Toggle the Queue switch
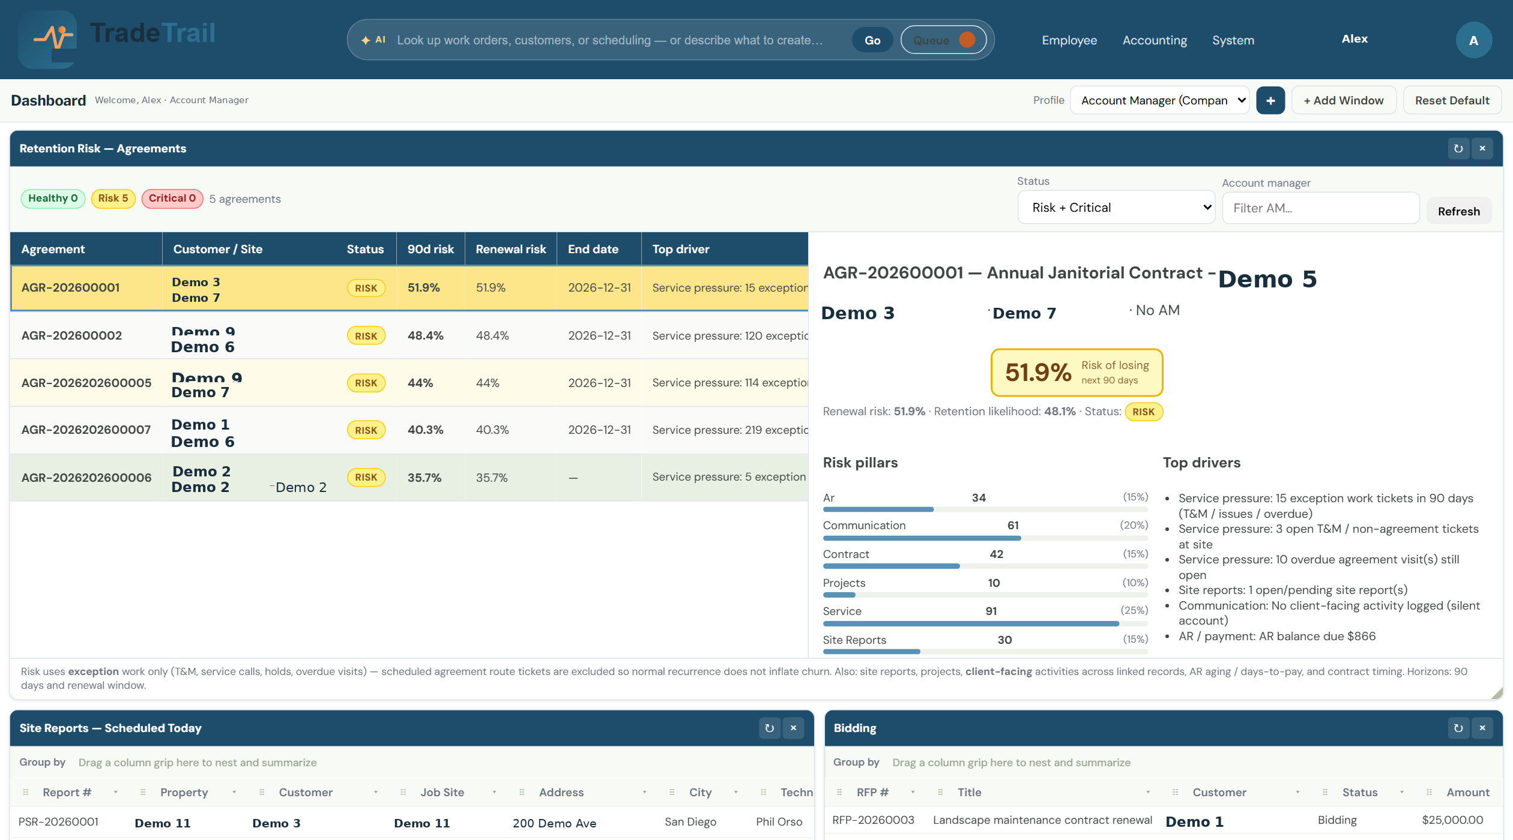The width and height of the screenshot is (1513, 840). 943,40
